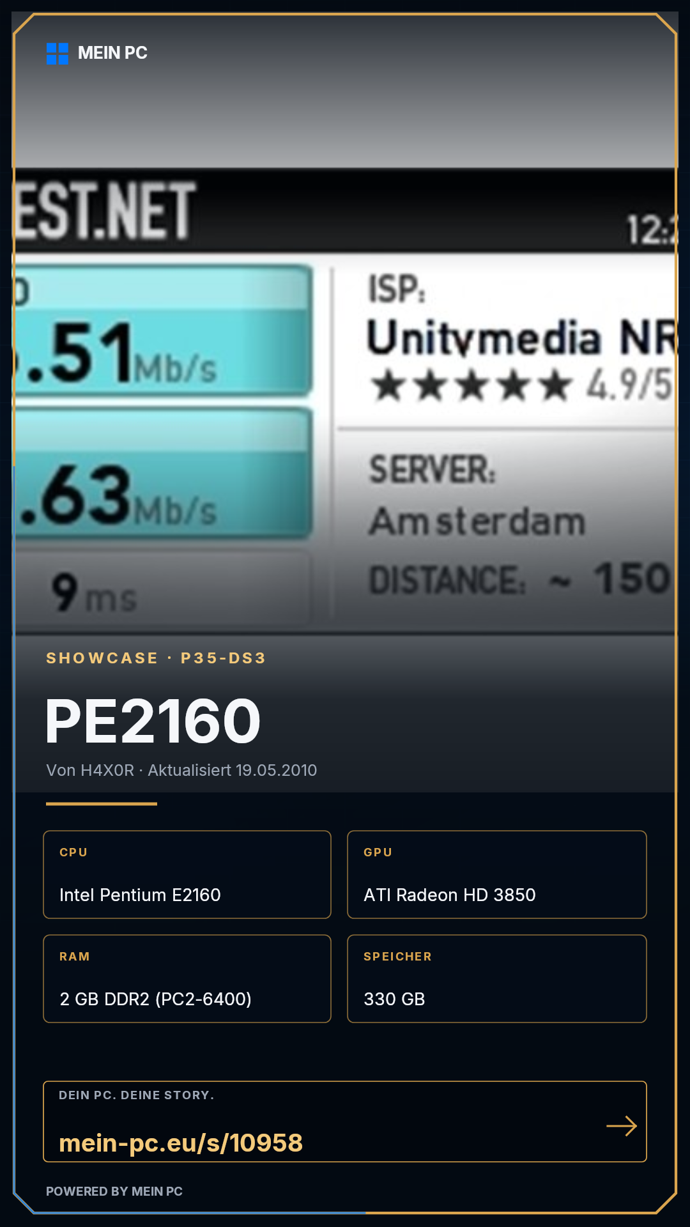This screenshot has width=690, height=1227.
Task: Click the Powered by MEIN PC footer
Action: tap(114, 1191)
